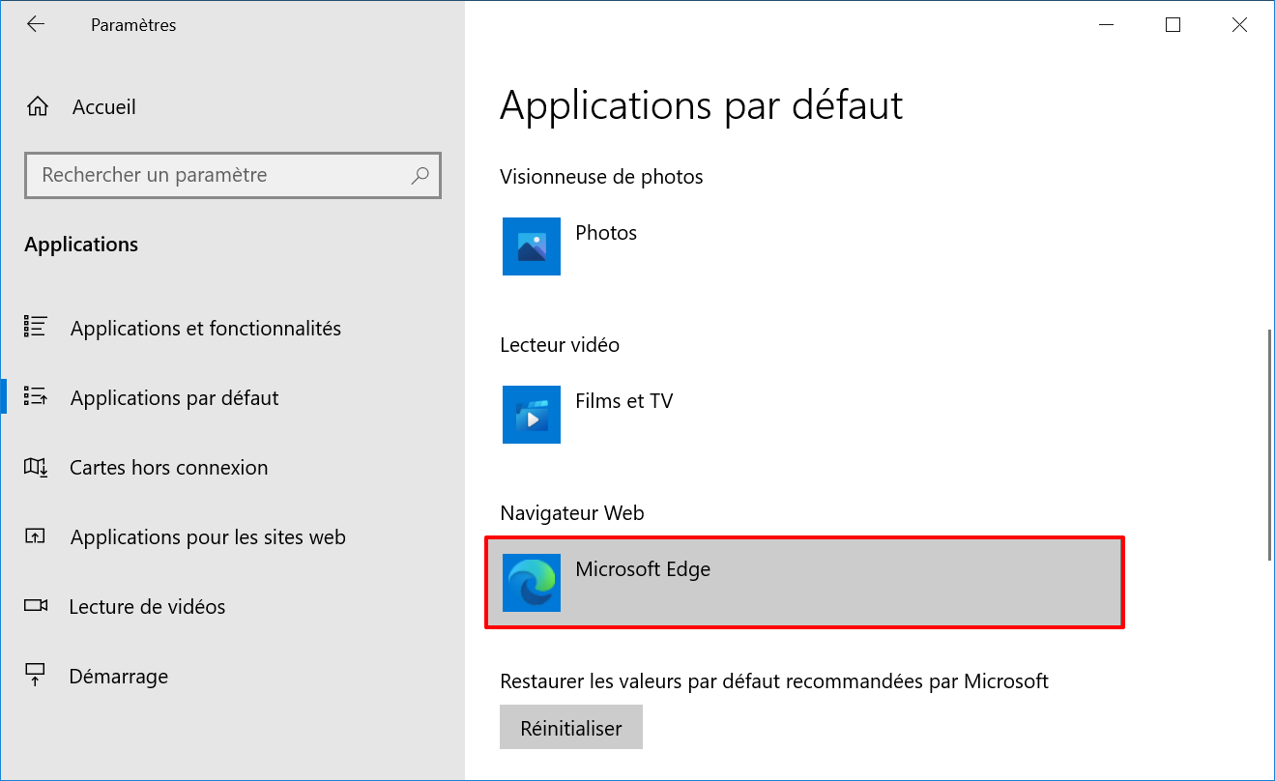Click the Cartes hors connexion map icon
This screenshot has width=1275, height=781.
tap(36, 468)
